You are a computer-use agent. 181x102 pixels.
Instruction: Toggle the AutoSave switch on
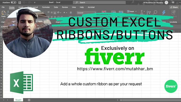coord(14,2)
